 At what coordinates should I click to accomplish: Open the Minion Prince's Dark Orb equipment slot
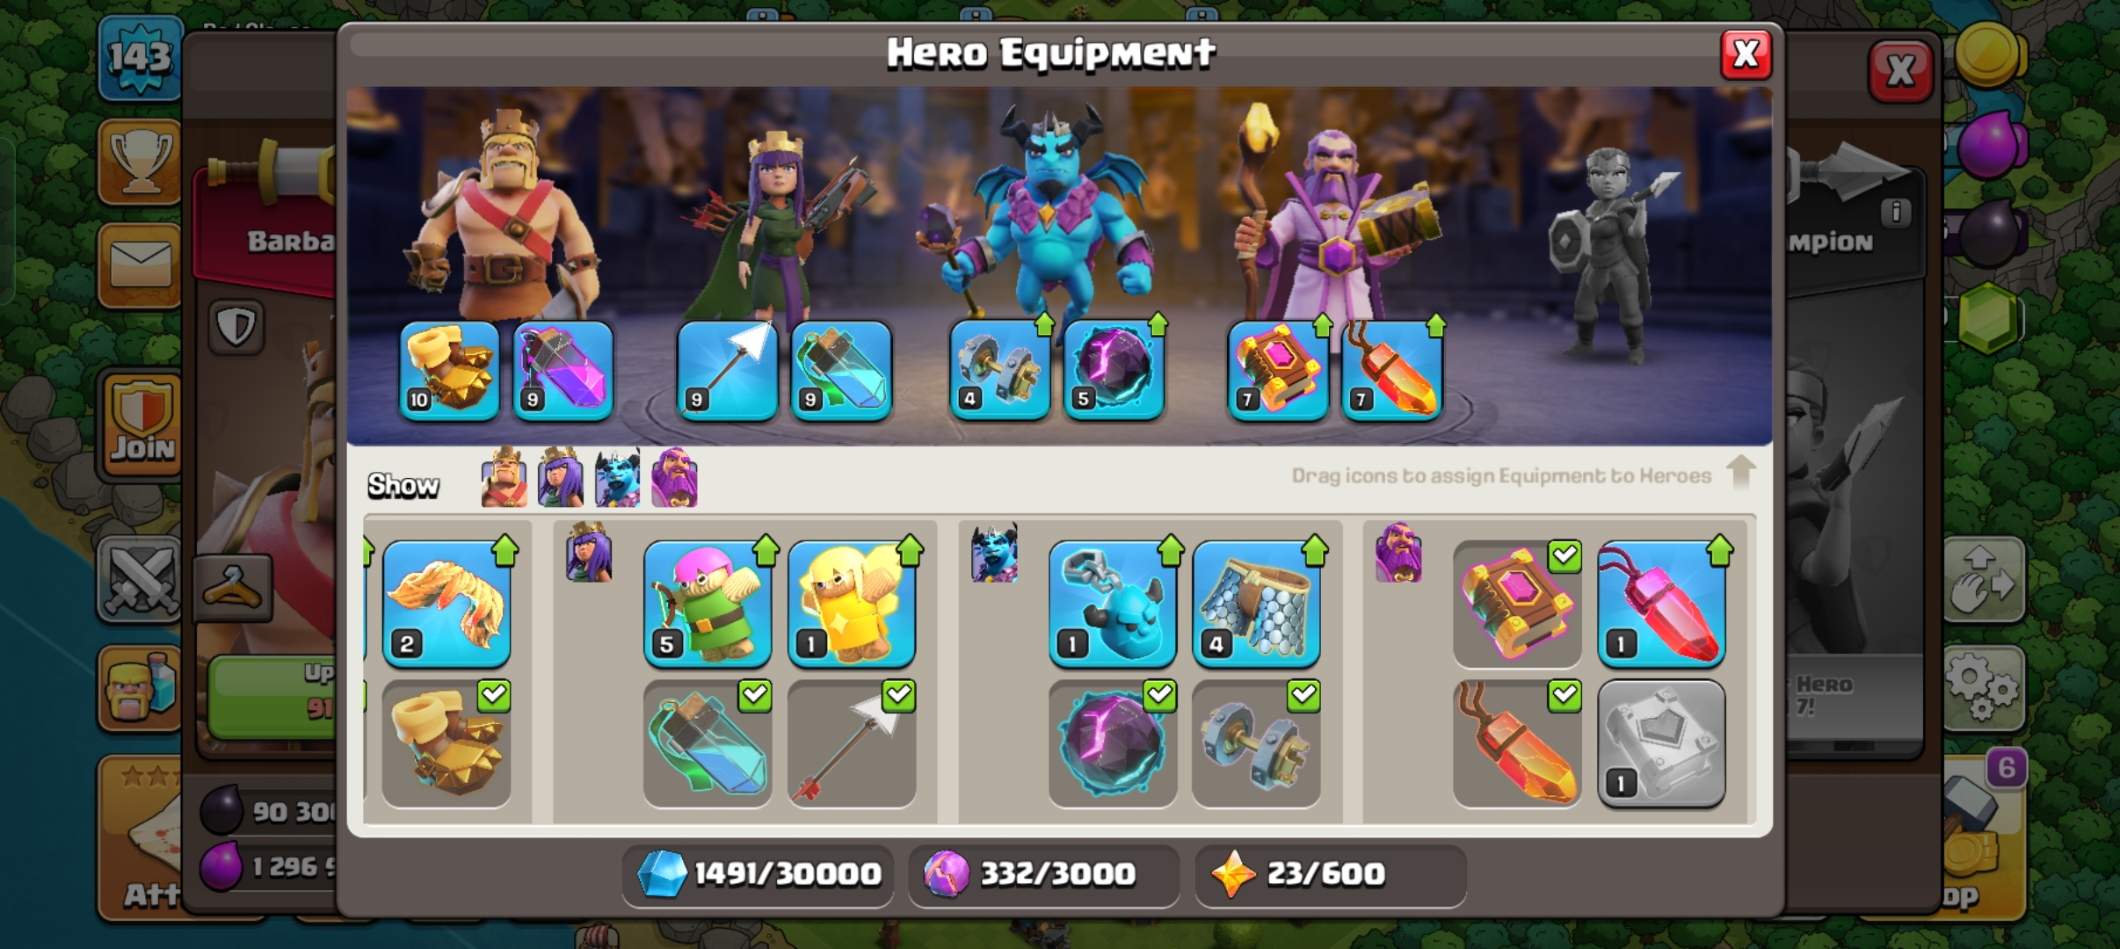point(1114,371)
